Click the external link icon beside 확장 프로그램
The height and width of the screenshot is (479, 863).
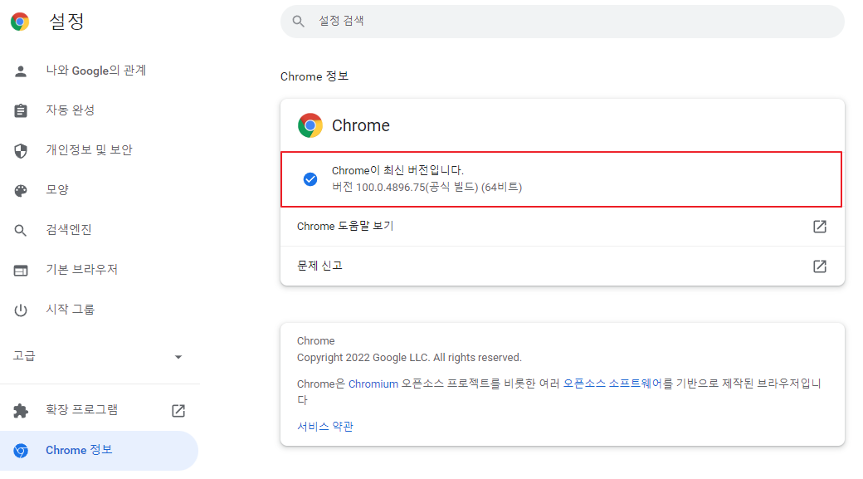pos(178,411)
